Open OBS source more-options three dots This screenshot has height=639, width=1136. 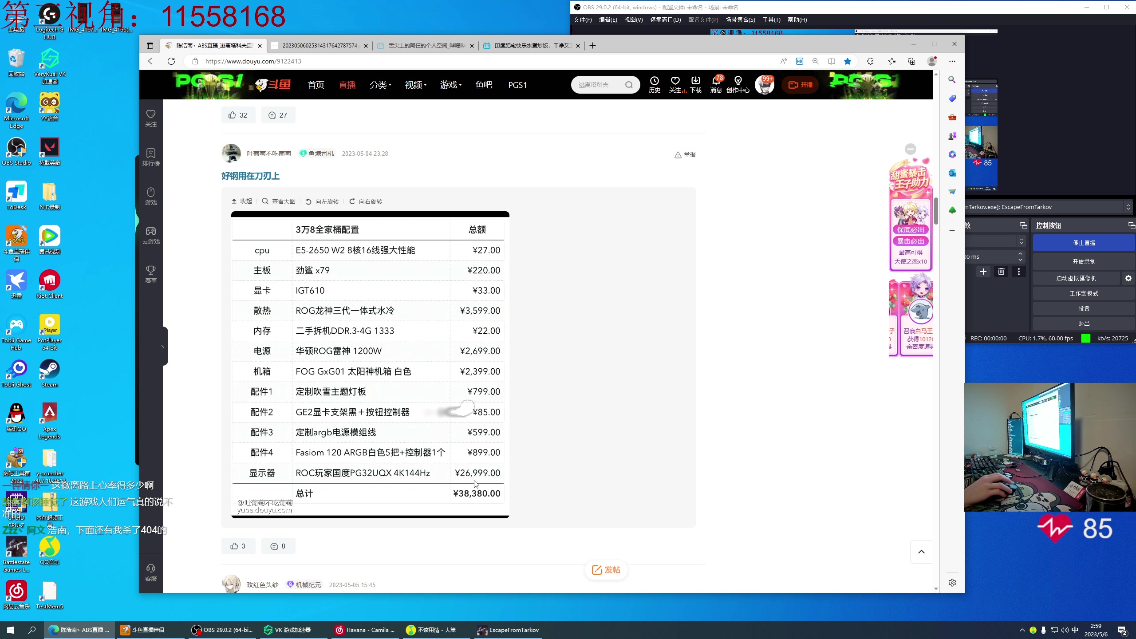1019,272
